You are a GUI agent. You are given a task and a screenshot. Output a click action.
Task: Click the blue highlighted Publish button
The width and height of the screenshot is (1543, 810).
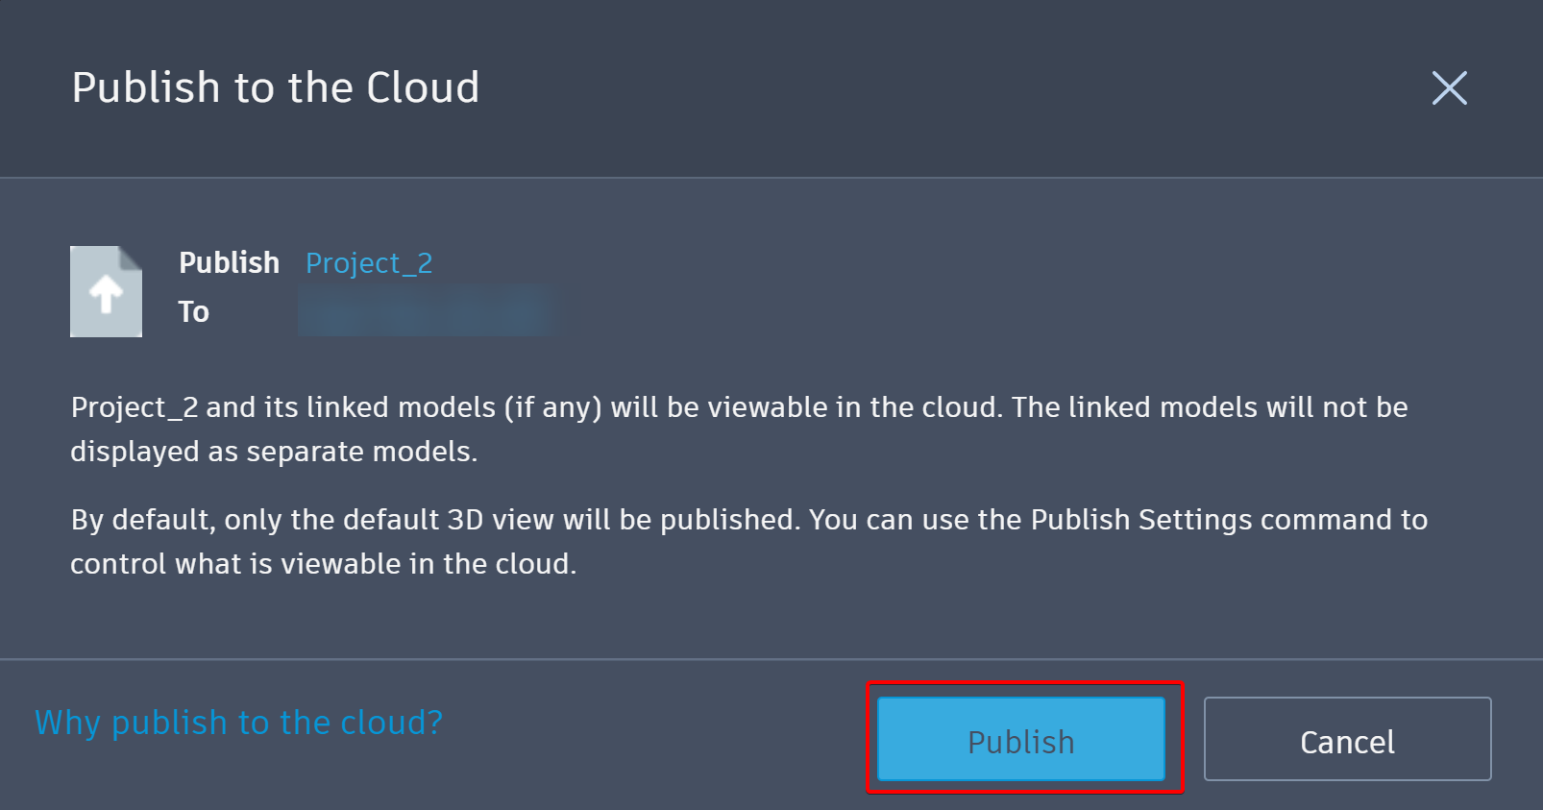tap(1021, 740)
